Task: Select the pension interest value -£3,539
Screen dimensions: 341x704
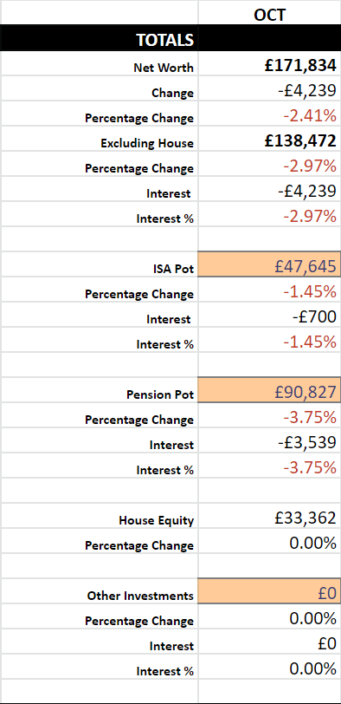Action: [269, 441]
